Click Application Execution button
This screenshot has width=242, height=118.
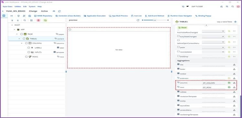(95, 16)
